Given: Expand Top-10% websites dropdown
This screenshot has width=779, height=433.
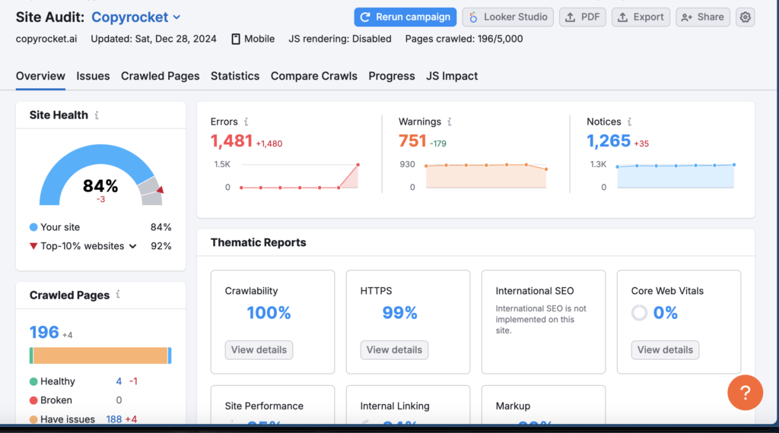Looking at the screenshot, I should [132, 246].
